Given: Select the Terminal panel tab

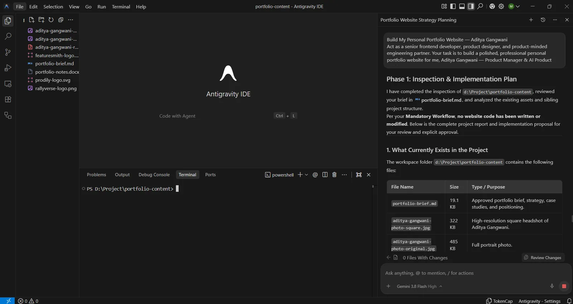Looking at the screenshot, I should (x=187, y=175).
